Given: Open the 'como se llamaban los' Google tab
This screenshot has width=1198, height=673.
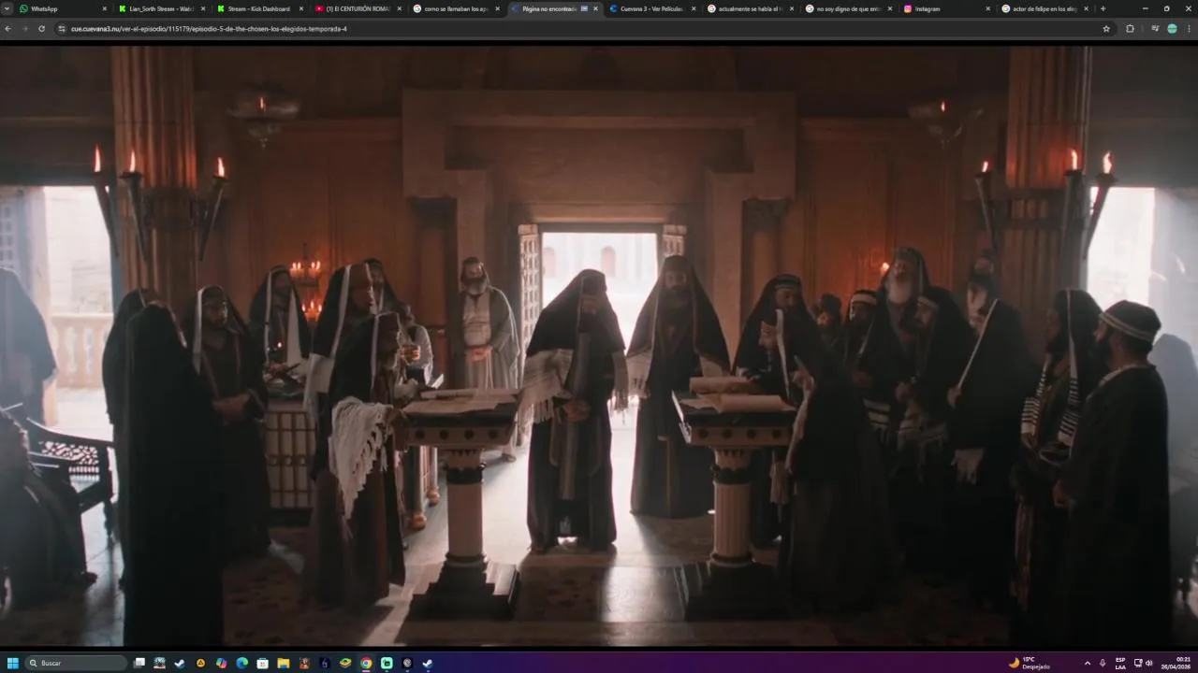Looking at the screenshot, I should tap(457, 8).
